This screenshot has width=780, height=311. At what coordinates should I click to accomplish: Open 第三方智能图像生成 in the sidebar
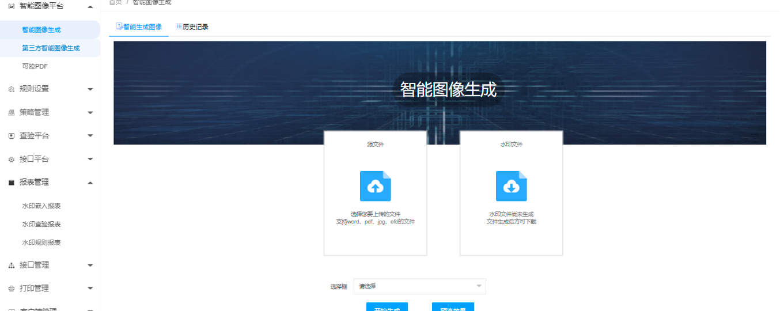(x=51, y=48)
